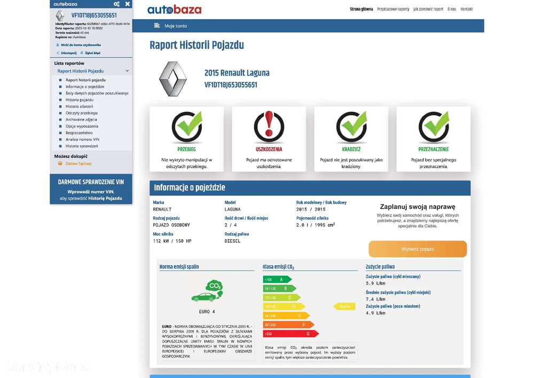The width and height of the screenshot is (534, 378).
Task: Open Przykładowe raporty menu item
Action: click(x=394, y=9)
